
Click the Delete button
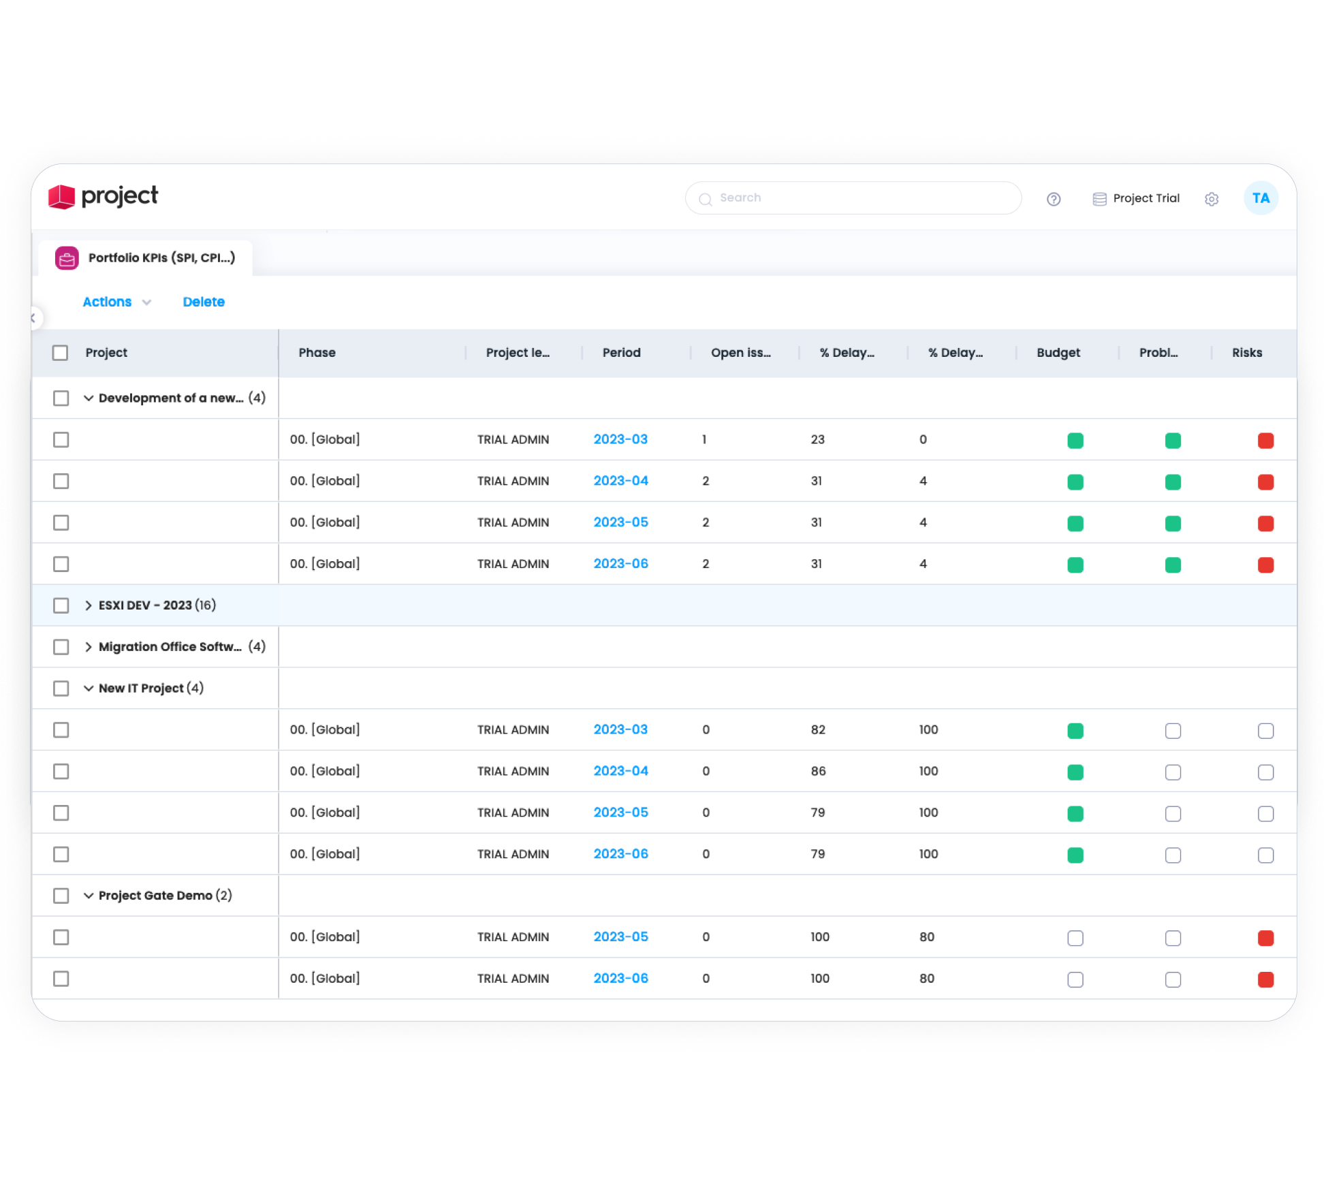point(204,302)
